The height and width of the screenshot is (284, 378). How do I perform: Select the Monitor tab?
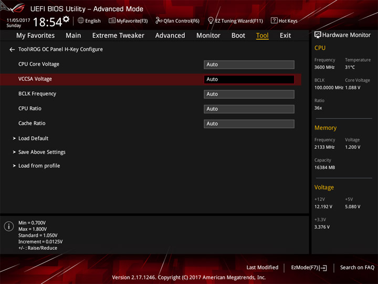click(208, 36)
